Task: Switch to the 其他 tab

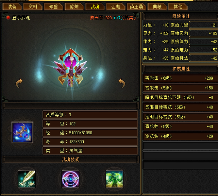Action: coord(178,7)
